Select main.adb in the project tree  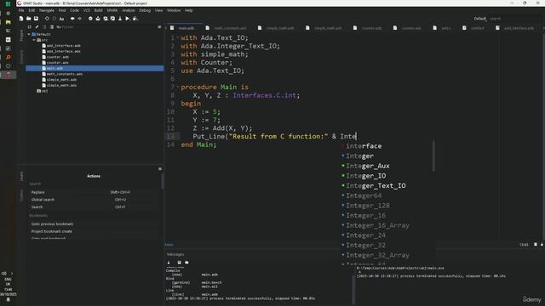click(x=95, y=68)
